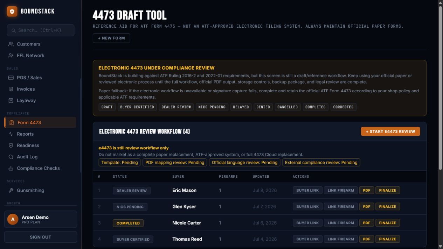This screenshot has height=249, width=443.
Task: Click Official language review: Pending tag
Action: pos(245,162)
